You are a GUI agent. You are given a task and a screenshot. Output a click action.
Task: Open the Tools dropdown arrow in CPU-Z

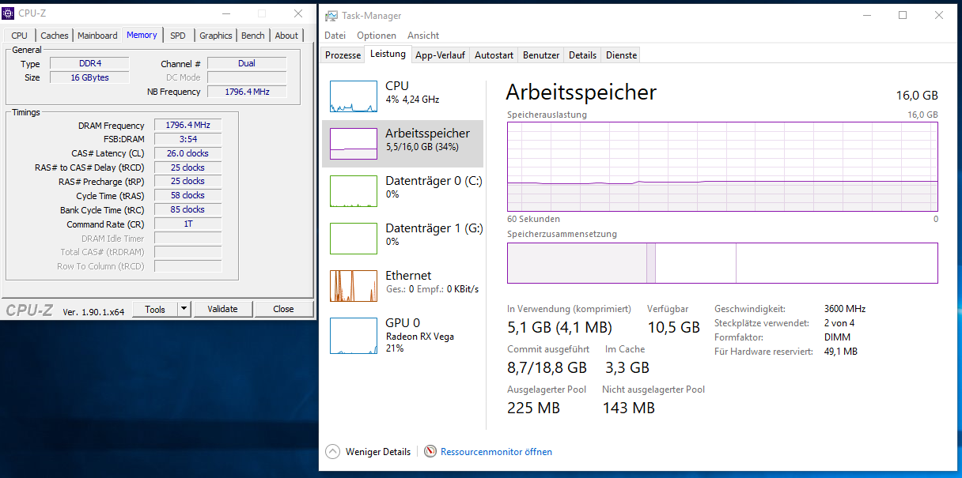(x=184, y=309)
